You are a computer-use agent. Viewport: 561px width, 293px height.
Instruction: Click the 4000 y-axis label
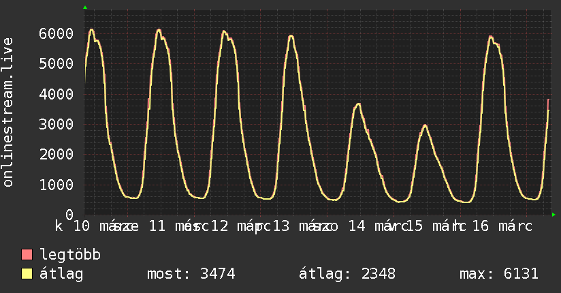[57, 94]
